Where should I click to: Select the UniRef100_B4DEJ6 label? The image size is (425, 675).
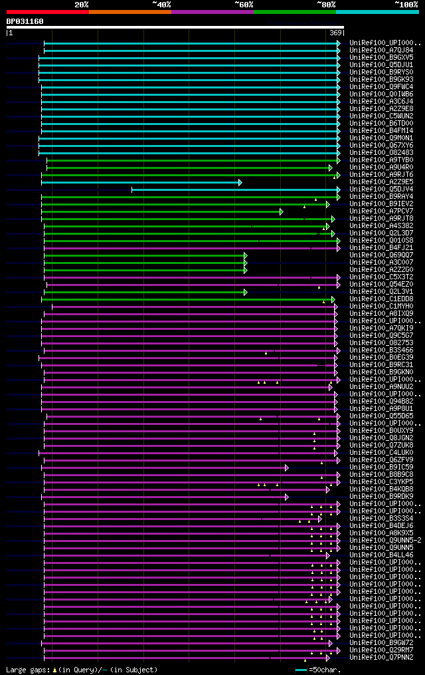point(382,526)
